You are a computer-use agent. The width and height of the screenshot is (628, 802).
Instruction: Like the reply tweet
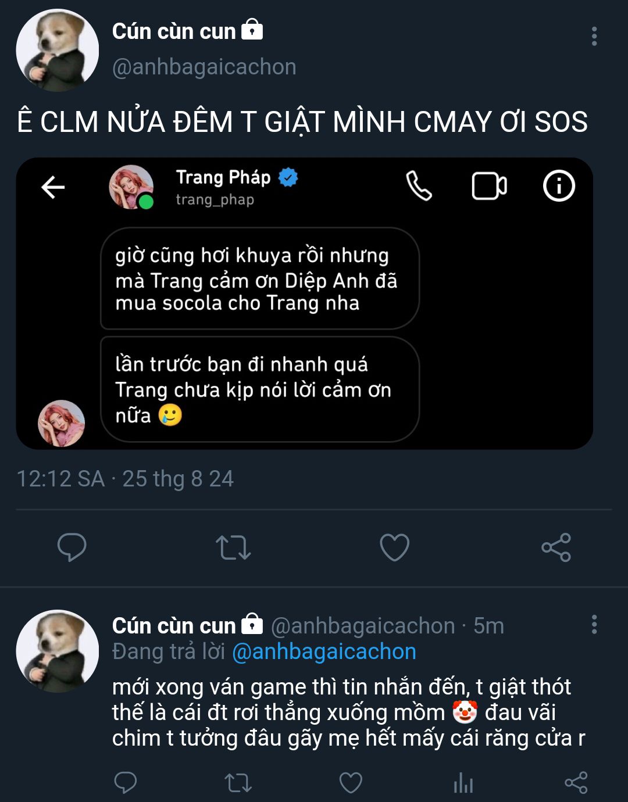pos(351,783)
